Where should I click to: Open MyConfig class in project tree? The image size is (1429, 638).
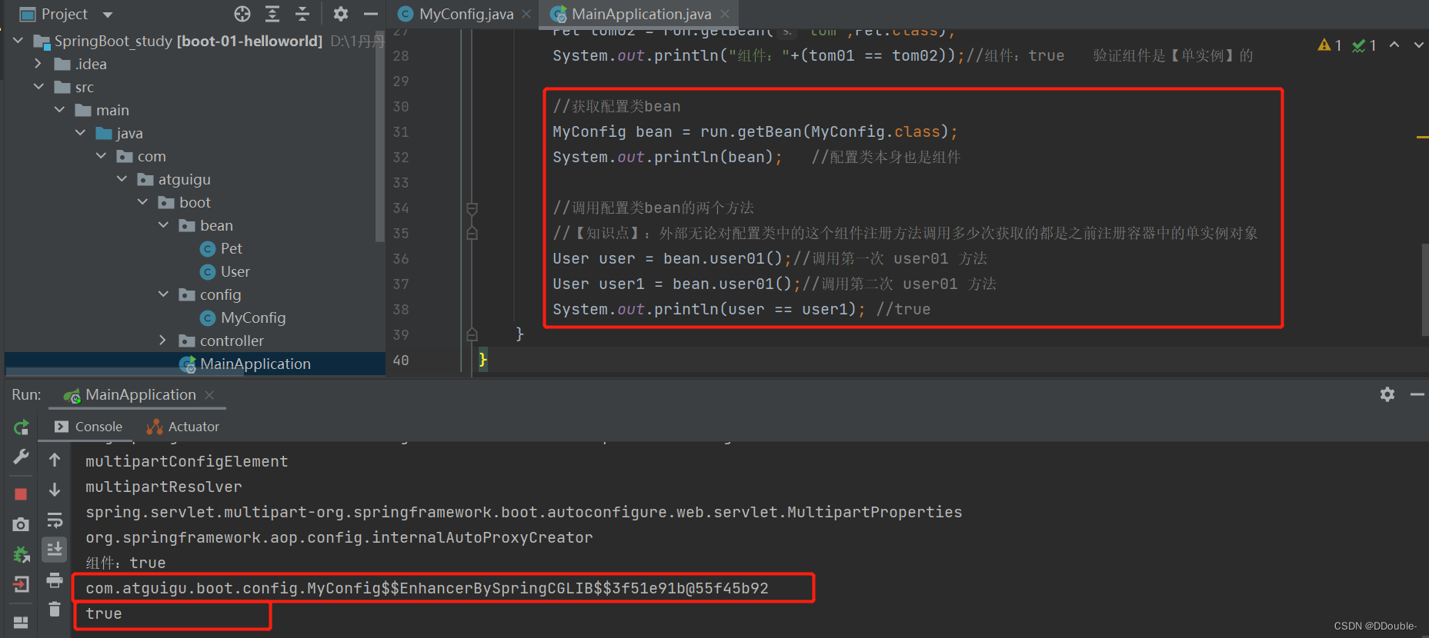click(x=252, y=317)
